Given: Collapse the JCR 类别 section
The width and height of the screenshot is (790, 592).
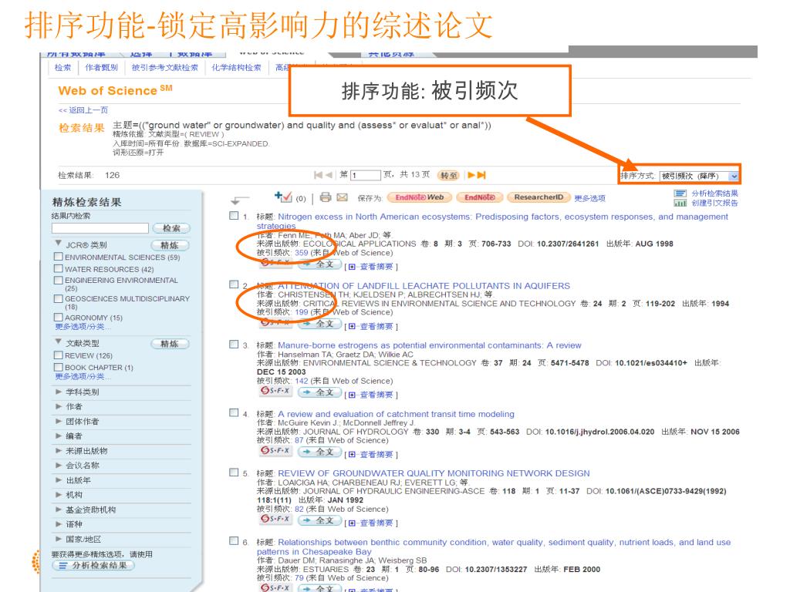Looking at the screenshot, I should 59,243.
